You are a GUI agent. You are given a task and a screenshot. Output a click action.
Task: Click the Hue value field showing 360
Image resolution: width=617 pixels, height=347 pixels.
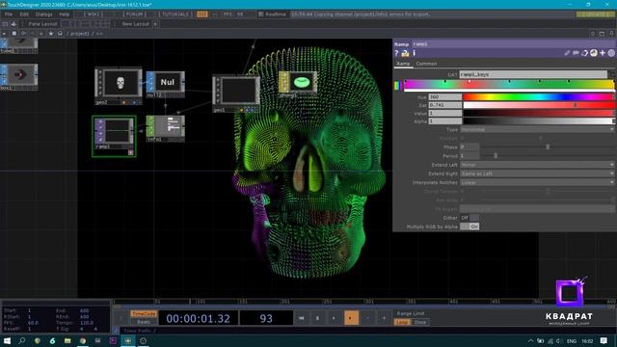tap(444, 96)
